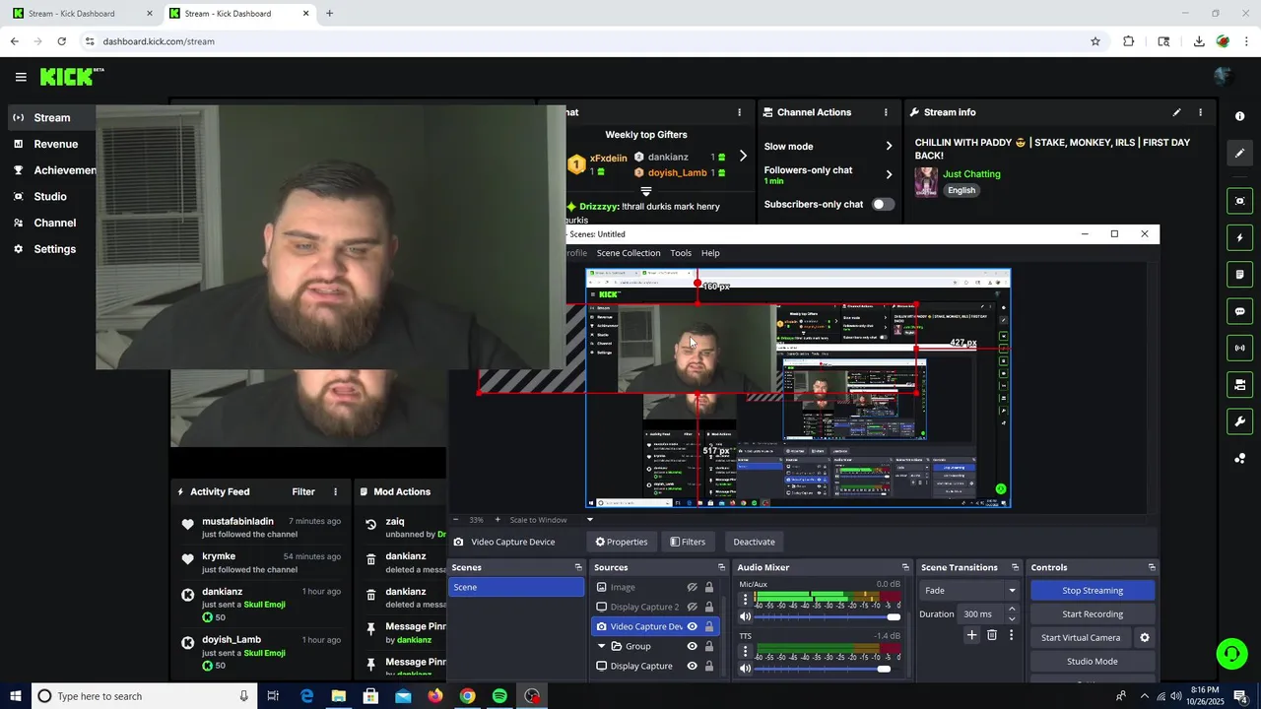Show the hidden Image source
Screen dimensions: 1261x709
(x=692, y=587)
